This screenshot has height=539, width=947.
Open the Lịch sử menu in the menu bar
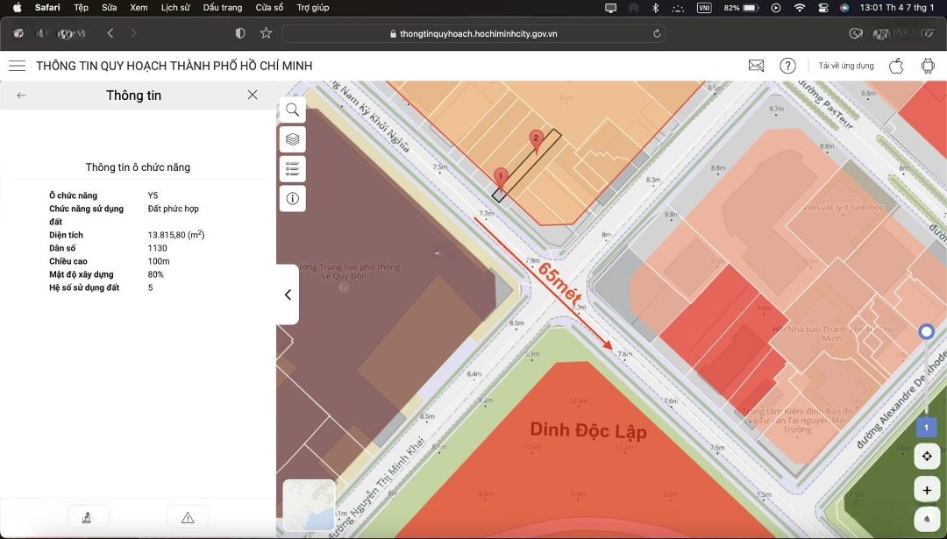(x=175, y=8)
